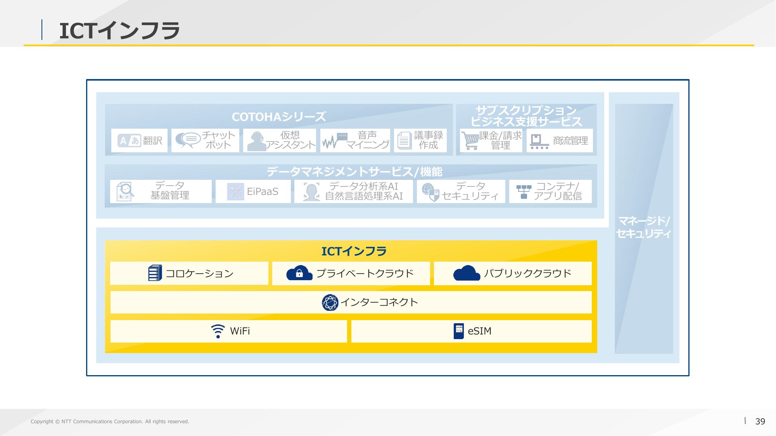
Task: Select the eSIM box
Action: [x=472, y=331]
